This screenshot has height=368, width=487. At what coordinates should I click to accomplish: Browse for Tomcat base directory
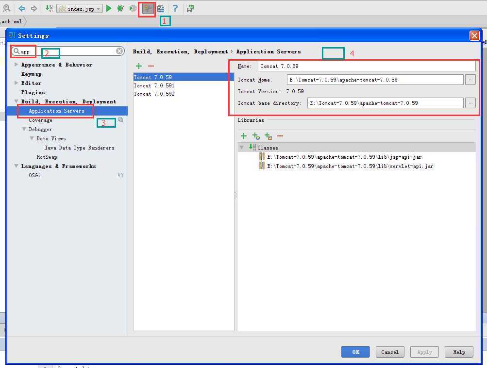tap(470, 103)
